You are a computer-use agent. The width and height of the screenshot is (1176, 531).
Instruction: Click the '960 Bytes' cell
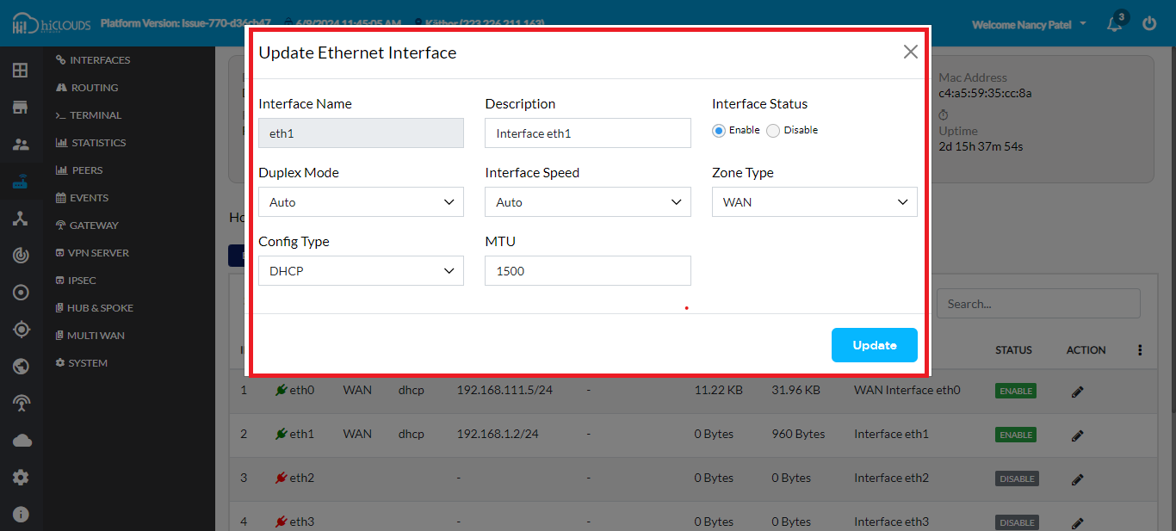[x=798, y=434]
